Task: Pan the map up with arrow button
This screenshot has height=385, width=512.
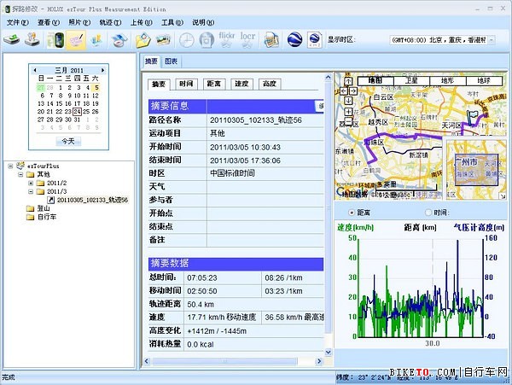Action: (347, 79)
